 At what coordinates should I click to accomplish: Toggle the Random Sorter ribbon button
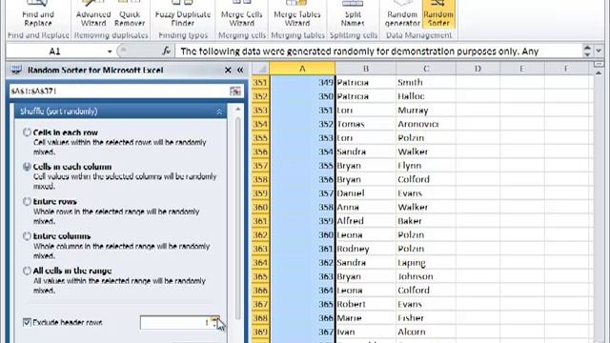[x=438, y=14]
